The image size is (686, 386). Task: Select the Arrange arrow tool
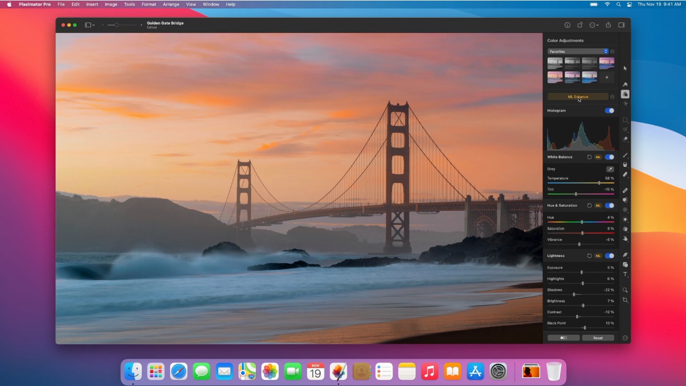tap(625, 69)
